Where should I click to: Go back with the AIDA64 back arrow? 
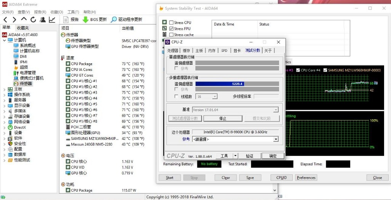click(x=5, y=19)
